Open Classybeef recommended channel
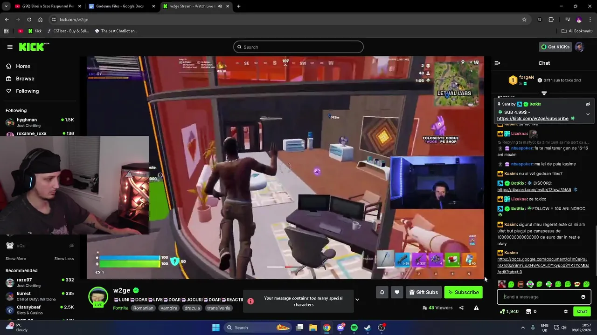 click(x=40, y=309)
